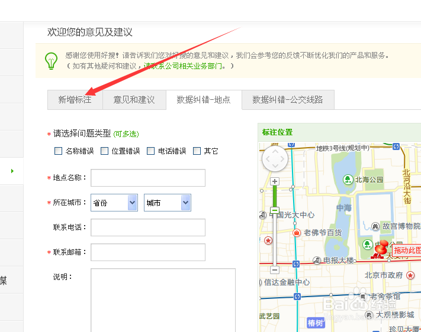Click the 请联系公司相关业务部门 link

pyautogui.click(x=183, y=66)
